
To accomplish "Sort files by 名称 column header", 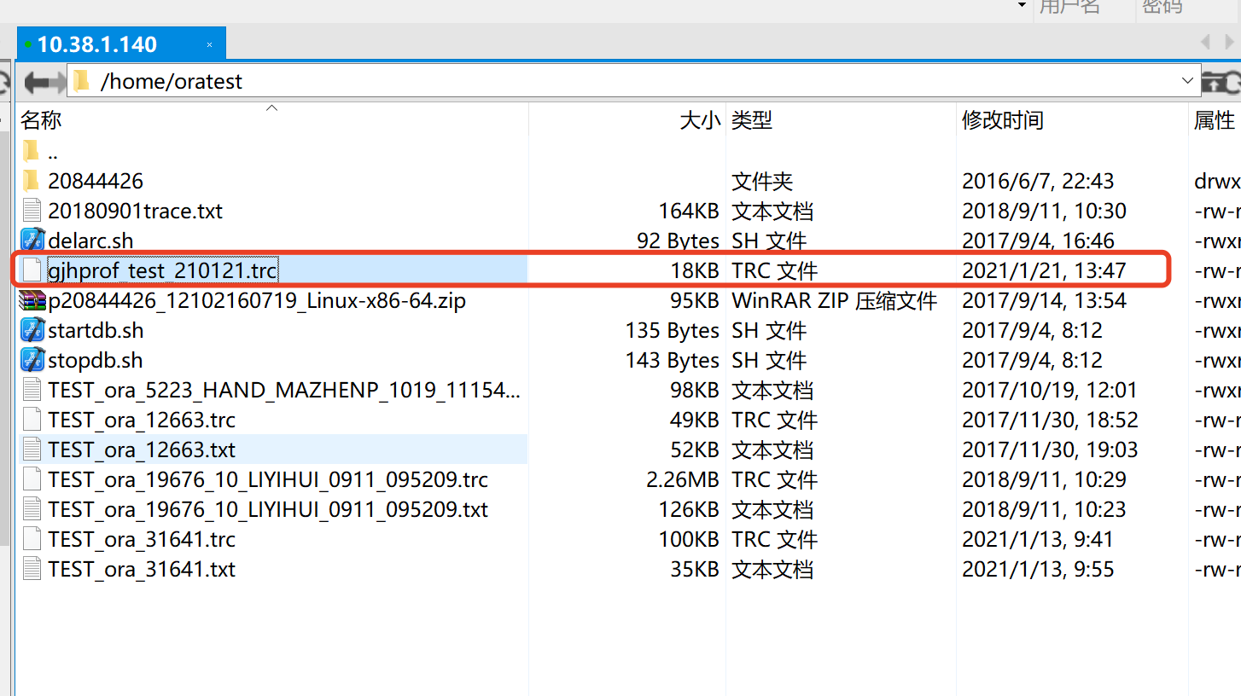I will click(x=41, y=120).
